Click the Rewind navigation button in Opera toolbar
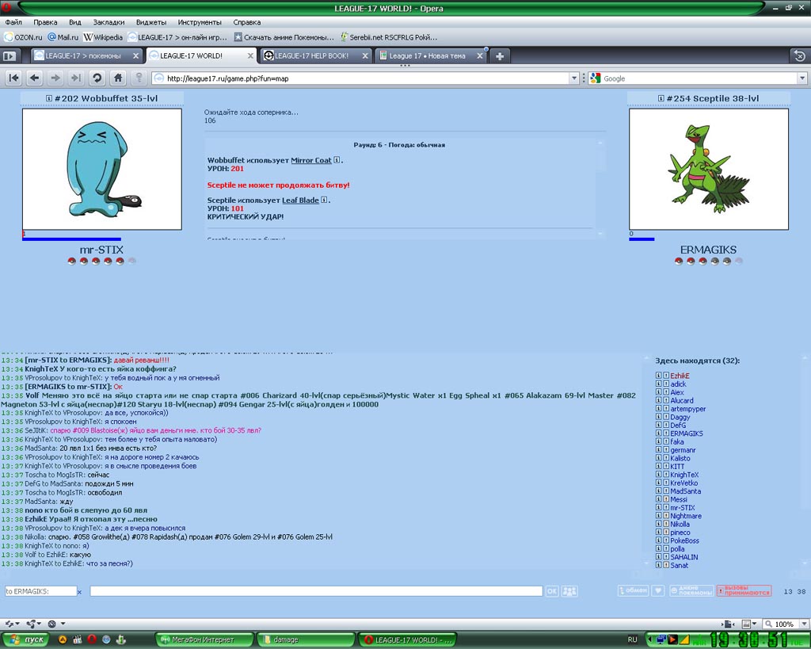This screenshot has width=811, height=649. (14, 78)
